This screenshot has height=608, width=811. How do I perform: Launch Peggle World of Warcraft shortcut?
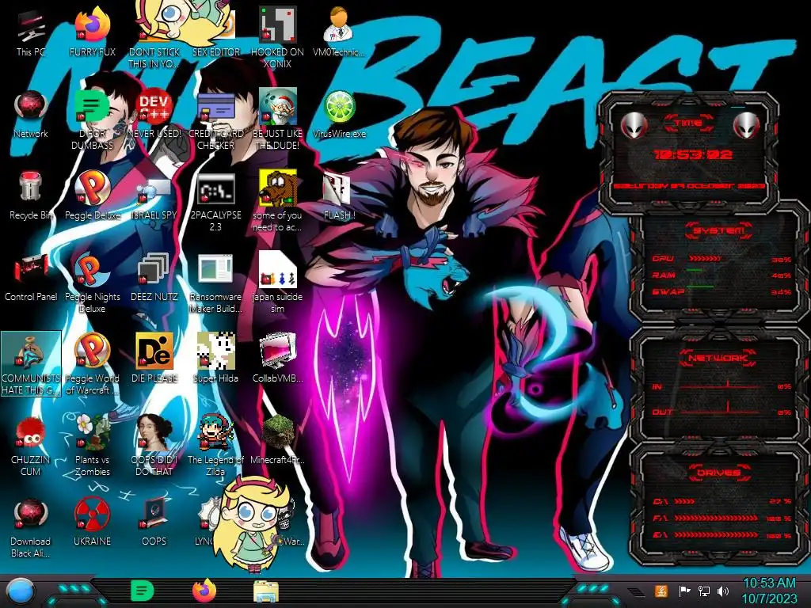(92, 364)
